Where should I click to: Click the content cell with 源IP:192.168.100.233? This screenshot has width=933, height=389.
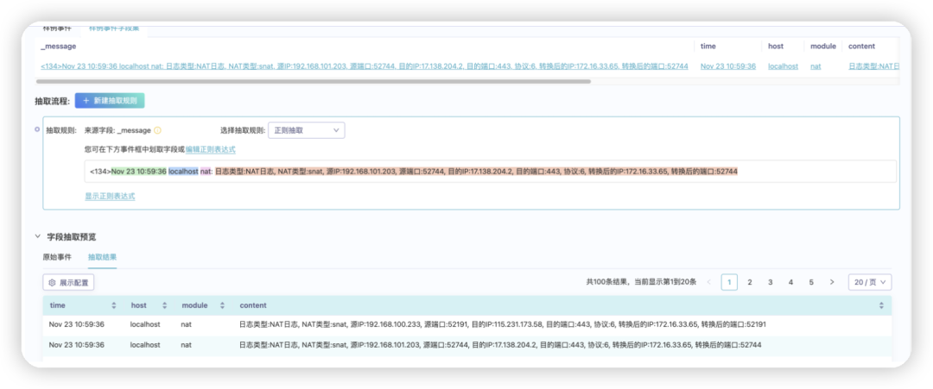[502, 325]
